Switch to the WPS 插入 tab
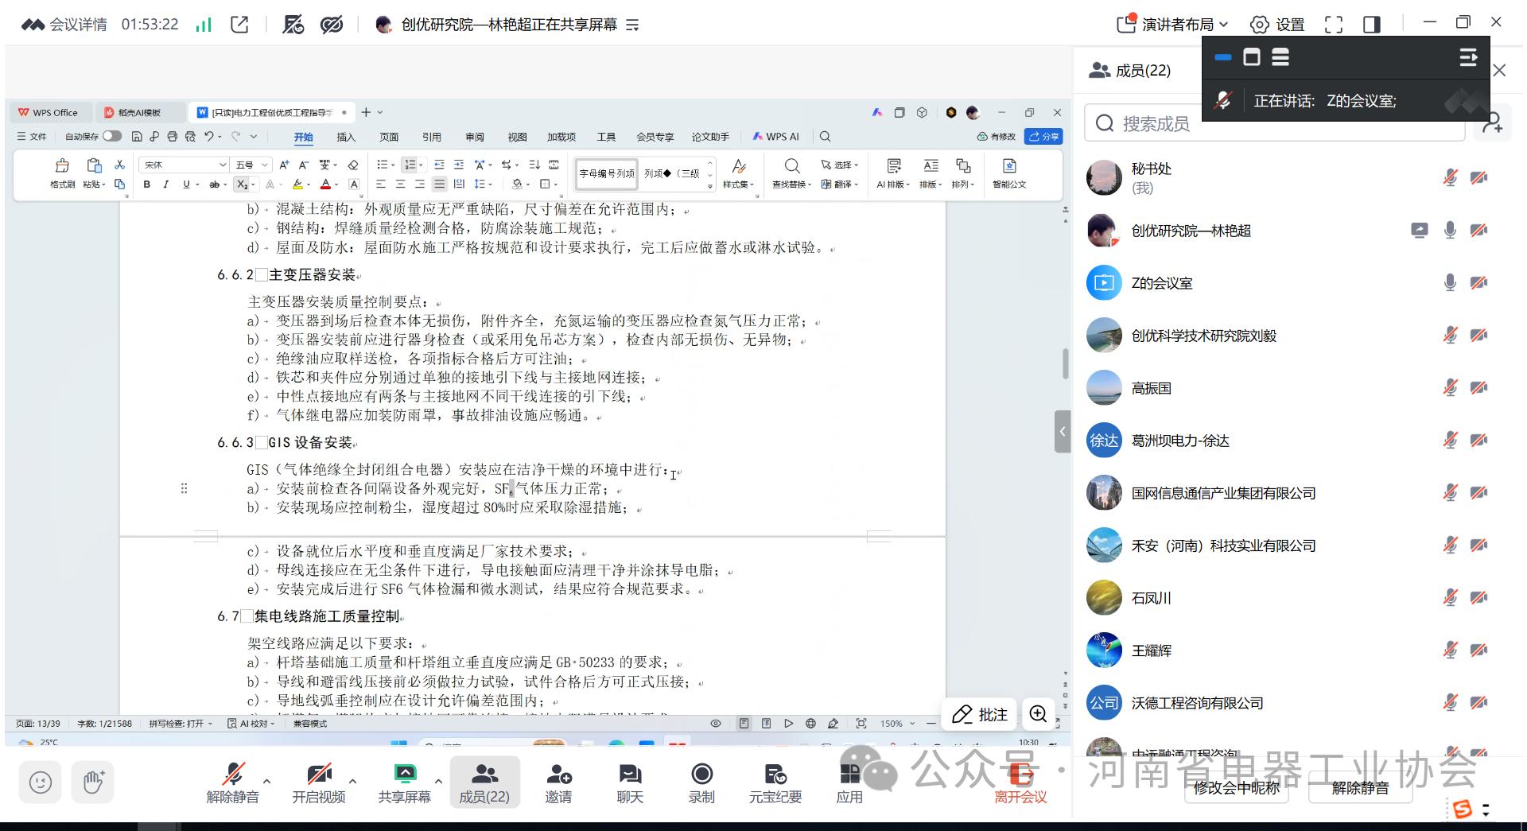This screenshot has width=1527, height=831. tap(346, 137)
